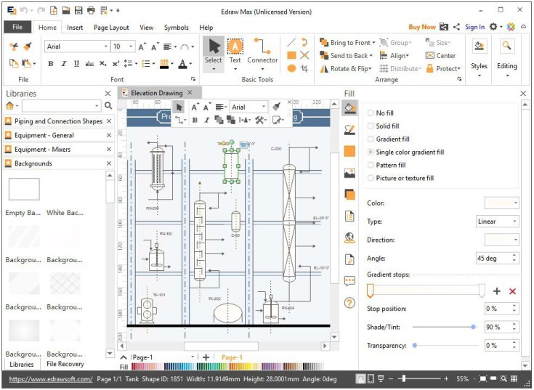Click the Connector tool
This screenshot has height=390, width=534.
point(262,51)
